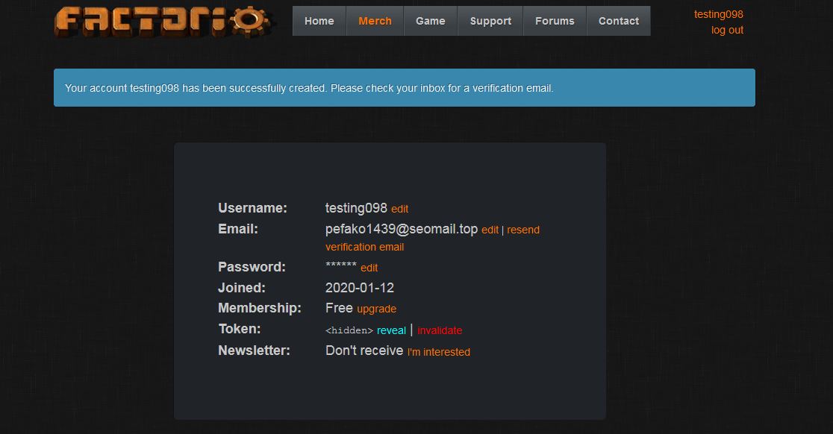The image size is (833, 434).
Task: Edit the username testing098
Action: (x=399, y=210)
